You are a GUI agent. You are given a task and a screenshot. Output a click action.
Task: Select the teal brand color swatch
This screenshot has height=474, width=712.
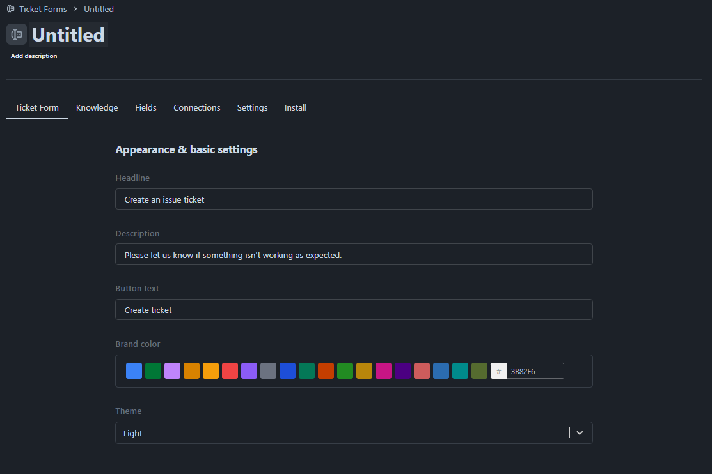coord(460,371)
